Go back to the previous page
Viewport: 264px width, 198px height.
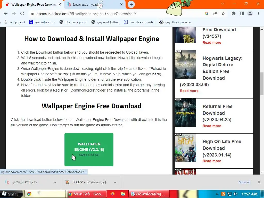(x=6, y=13)
